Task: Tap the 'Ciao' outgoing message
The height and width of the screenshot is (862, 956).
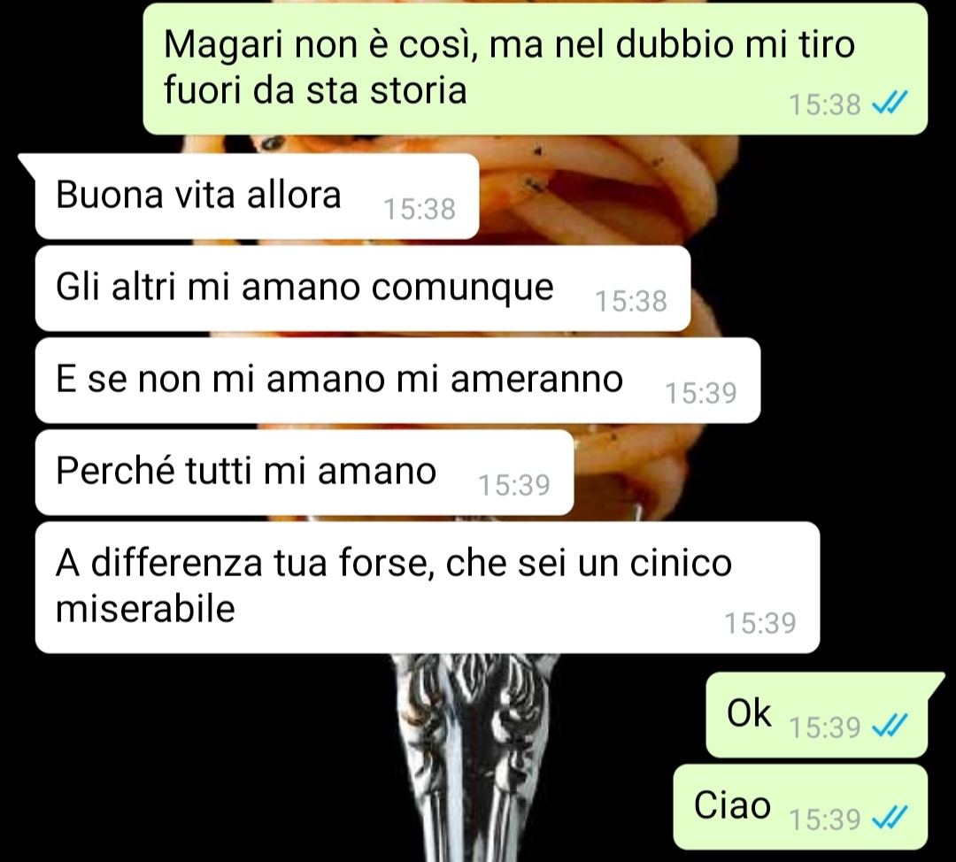Action: [800, 807]
